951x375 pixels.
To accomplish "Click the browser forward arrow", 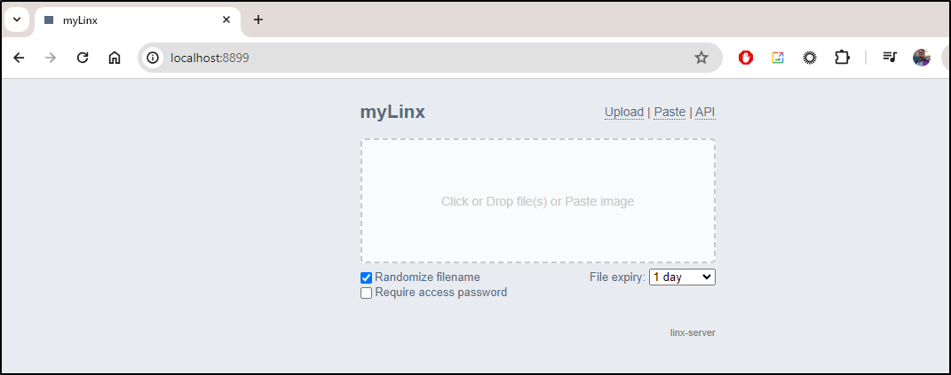I will 51,58.
